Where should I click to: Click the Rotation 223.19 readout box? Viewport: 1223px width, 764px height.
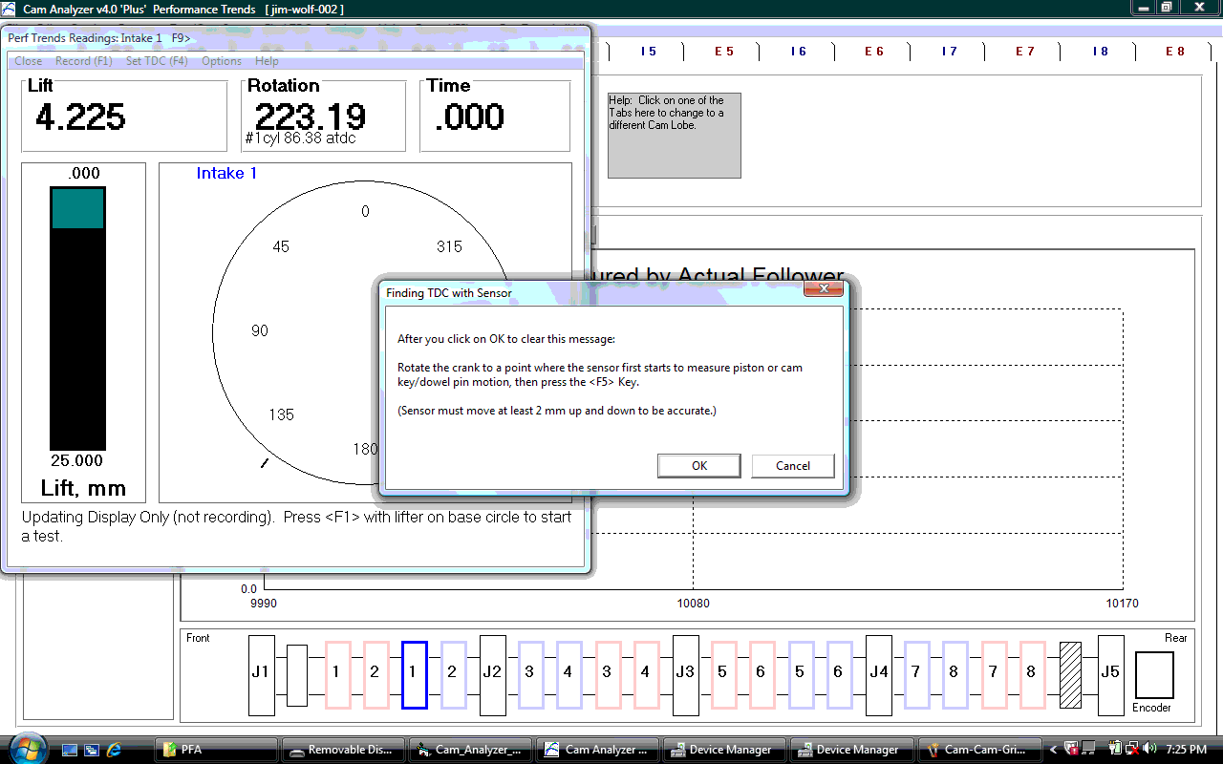click(x=323, y=116)
